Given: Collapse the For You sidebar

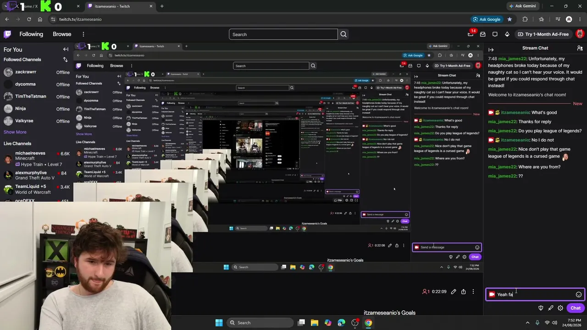Looking at the screenshot, I should (x=66, y=49).
